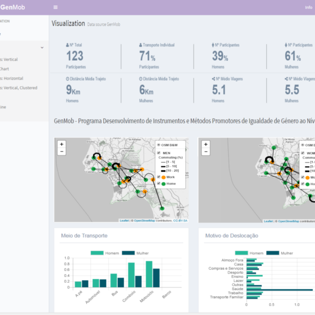Select the 'Chart' sidebar item

pyautogui.click(x=4, y=69)
